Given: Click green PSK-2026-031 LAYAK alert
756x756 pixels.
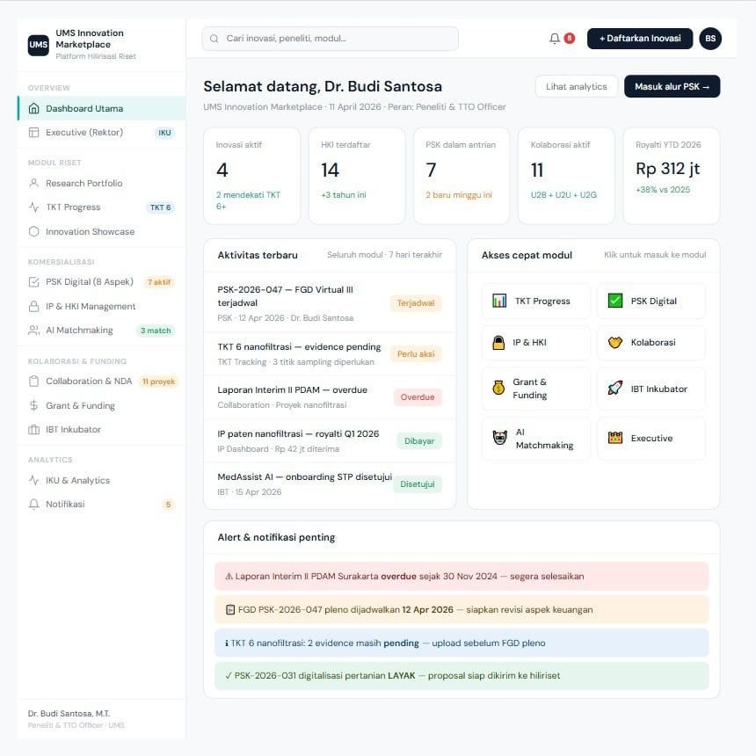Looking at the screenshot, I should pyautogui.click(x=462, y=675).
